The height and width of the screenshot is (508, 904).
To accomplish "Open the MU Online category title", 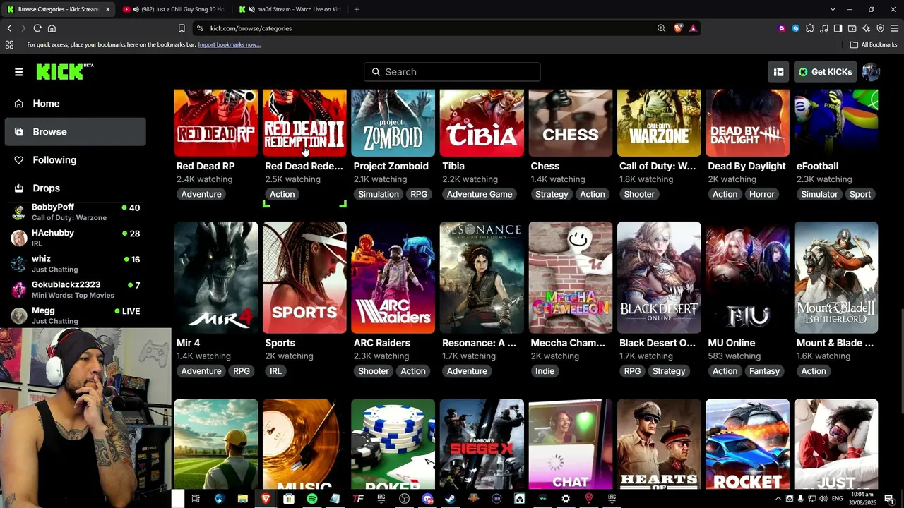I will pyautogui.click(x=731, y=343).
